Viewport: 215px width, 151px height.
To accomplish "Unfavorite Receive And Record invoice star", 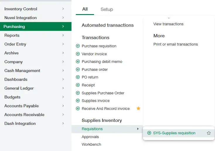I will tap(139, 108).
